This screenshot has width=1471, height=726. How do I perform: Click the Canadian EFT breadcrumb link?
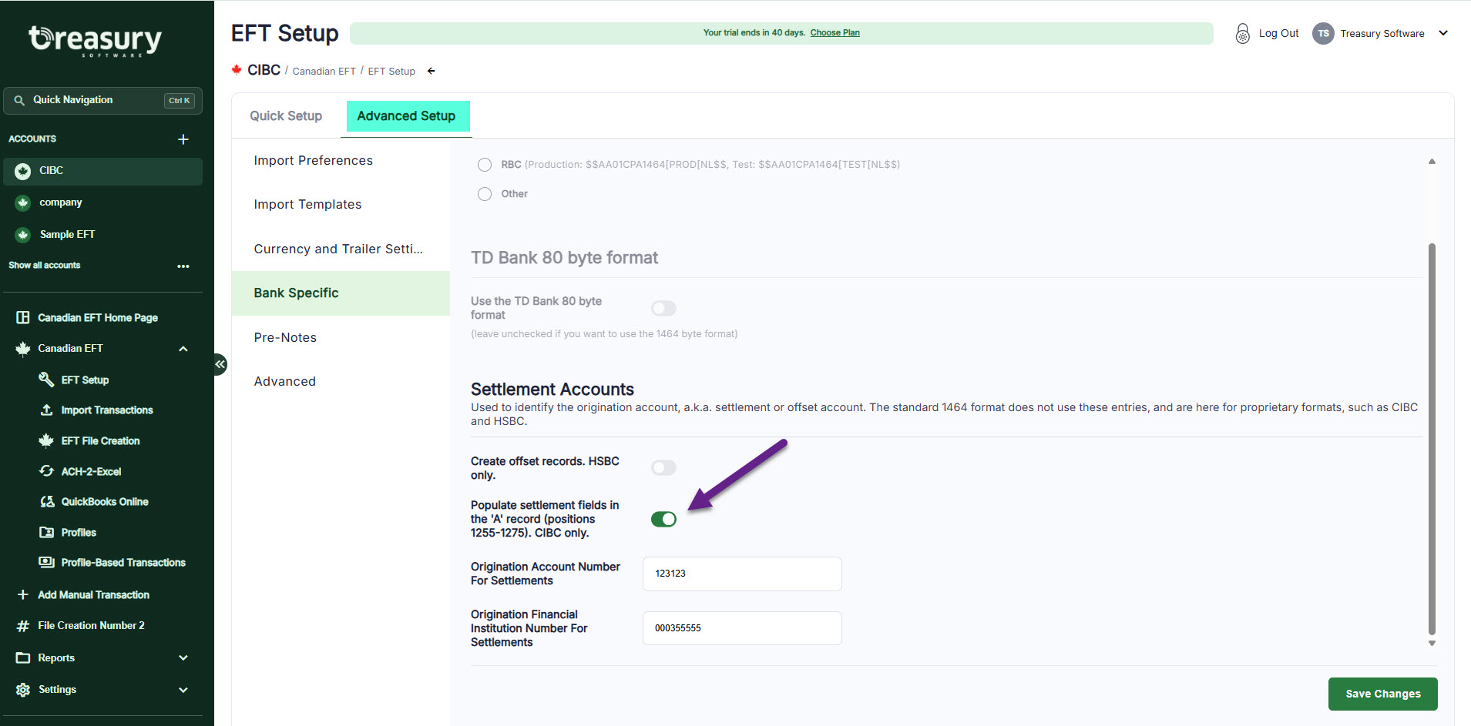click(324, 71)
